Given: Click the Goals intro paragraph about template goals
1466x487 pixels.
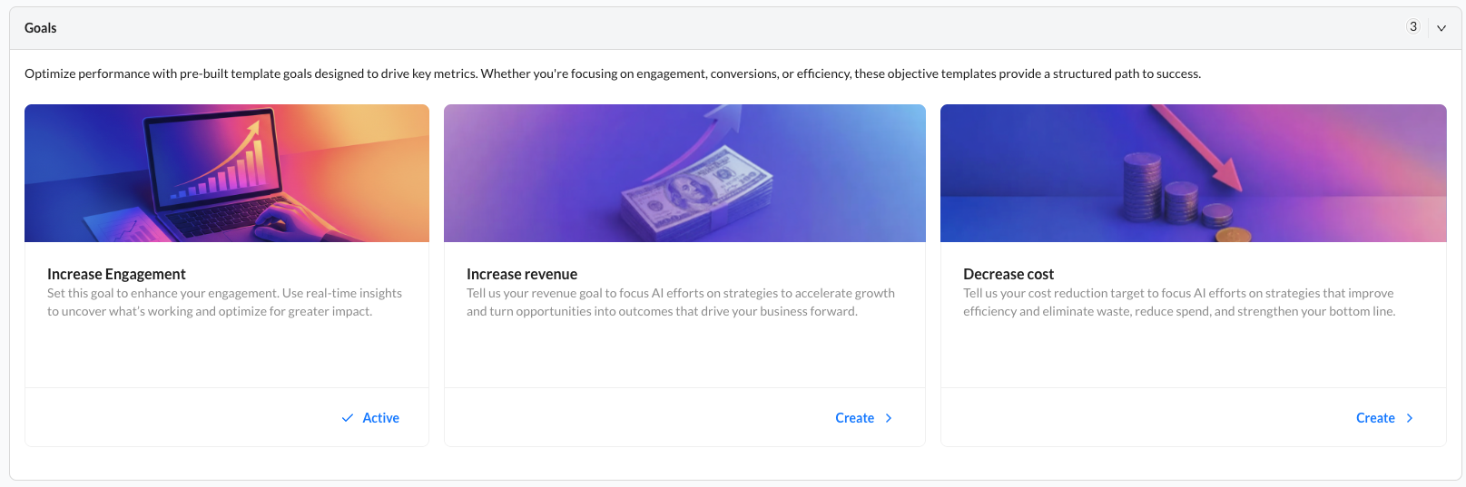Looking at the screenshot, I should pos(613,73).
